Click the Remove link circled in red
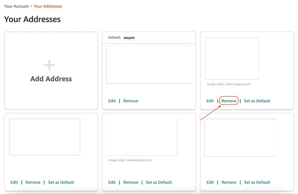Viewport: 298px width, 194px height. coord(229,101)
